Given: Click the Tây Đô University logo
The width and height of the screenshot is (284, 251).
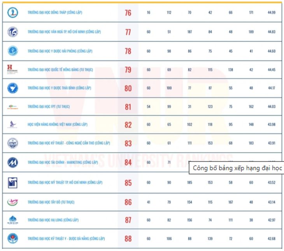Looking at the screenshot, I should point(12,202).
